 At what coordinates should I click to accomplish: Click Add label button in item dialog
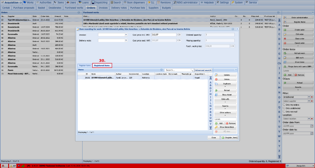[219, 123]
